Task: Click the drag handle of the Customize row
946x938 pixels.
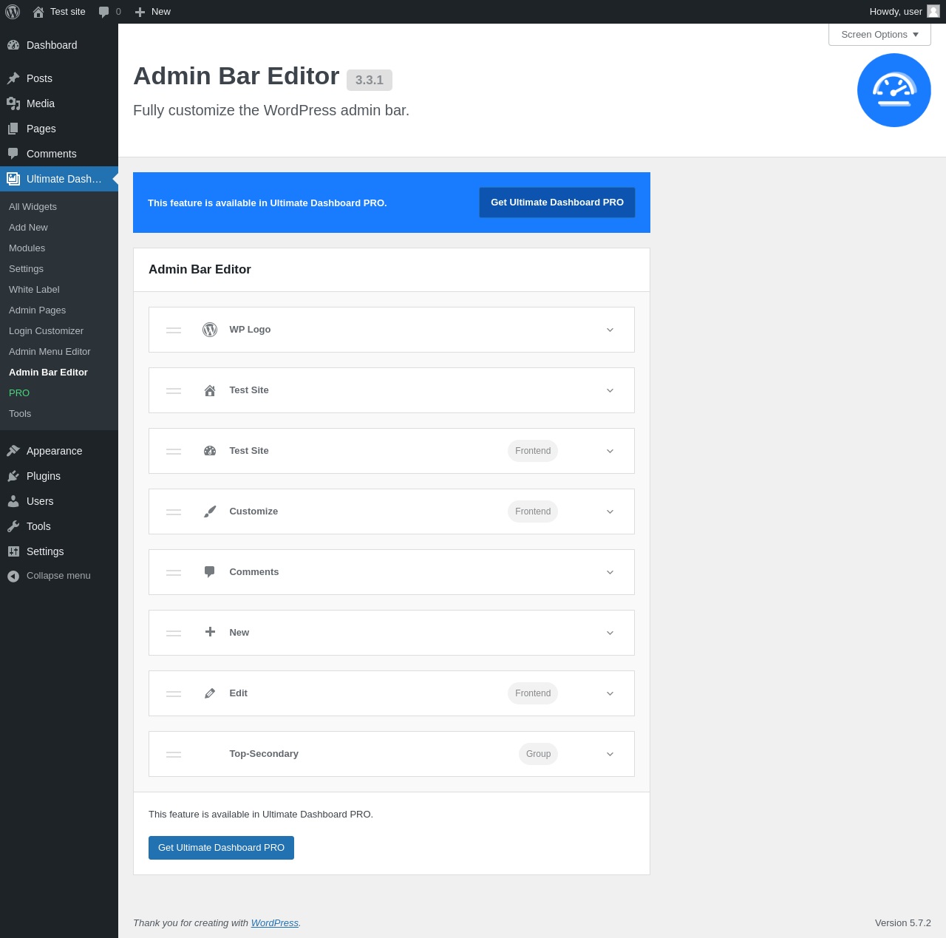Action: tap(174, 512)
